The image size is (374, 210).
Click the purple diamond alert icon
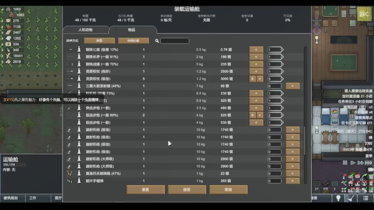[317, 31]
